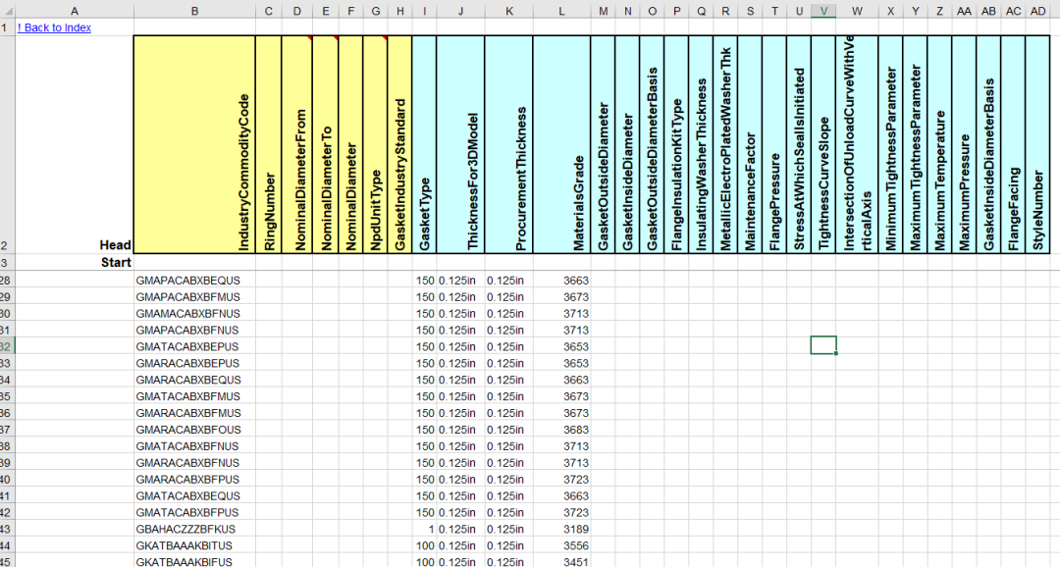Image resolution: width=1060 pixels, height=567 pixels.
Task: Click the RingNumber header cell
Action: [268, 144]
